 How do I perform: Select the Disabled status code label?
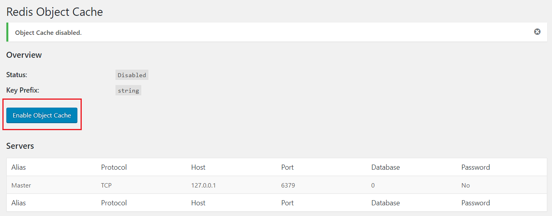click(132, 75)
